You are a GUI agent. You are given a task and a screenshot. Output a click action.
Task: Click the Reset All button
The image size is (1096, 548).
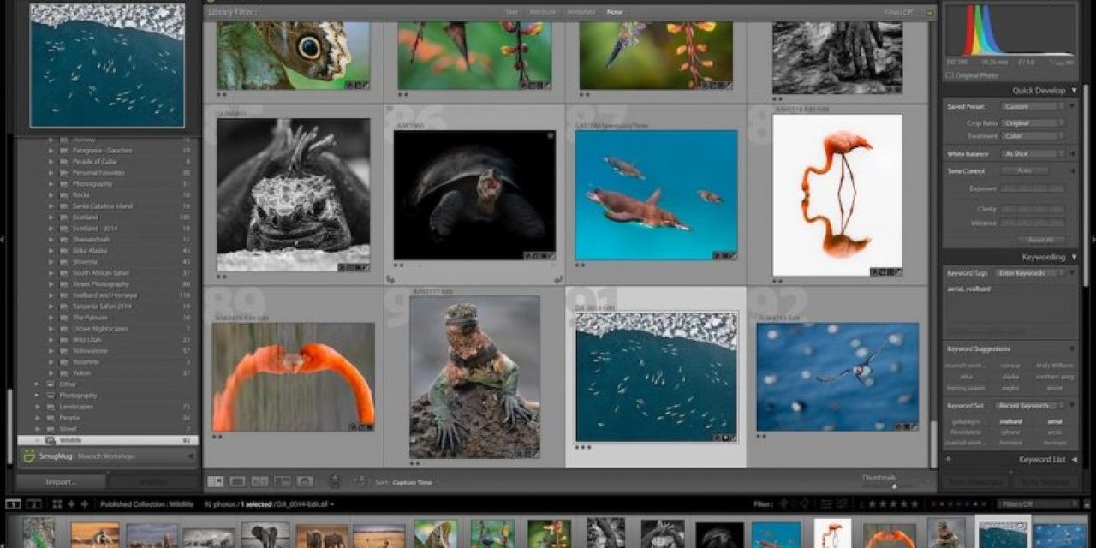tap(1041, 241)
